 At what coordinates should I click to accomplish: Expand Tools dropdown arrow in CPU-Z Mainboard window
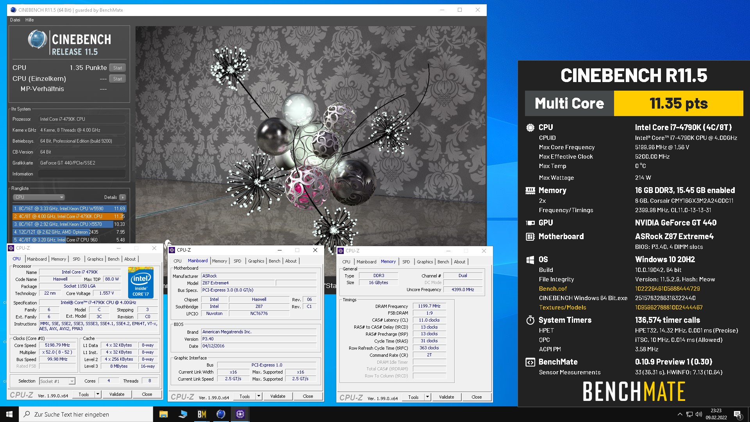coord(259,396)
